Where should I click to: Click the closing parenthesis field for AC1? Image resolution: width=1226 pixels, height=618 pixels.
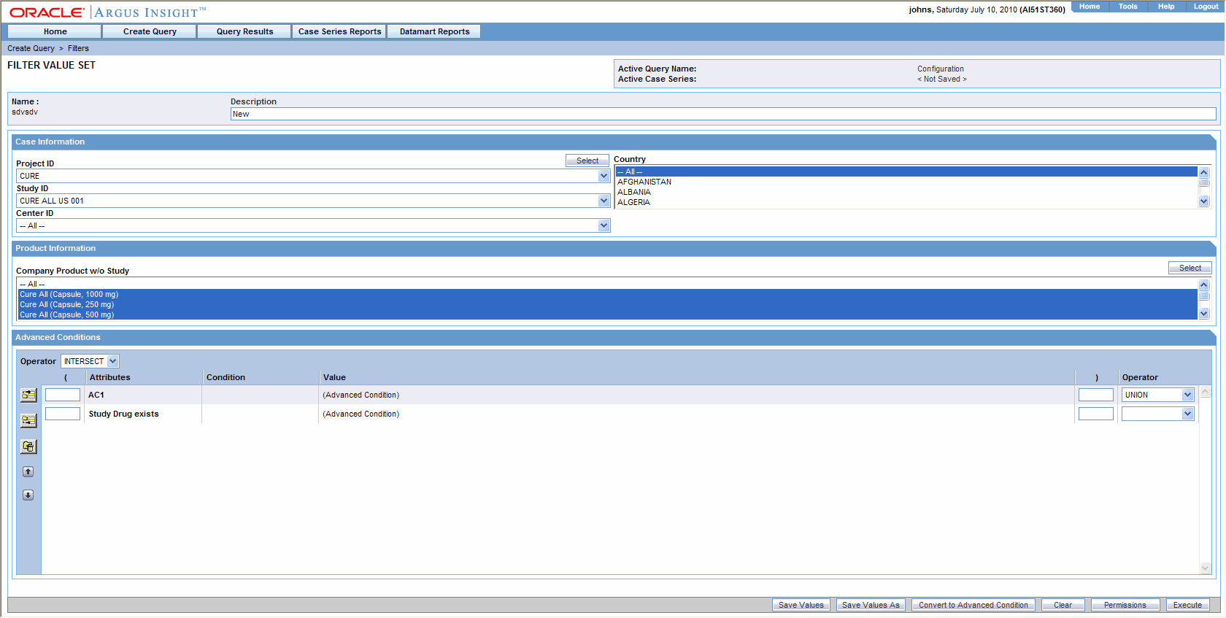coord(1096,395)
